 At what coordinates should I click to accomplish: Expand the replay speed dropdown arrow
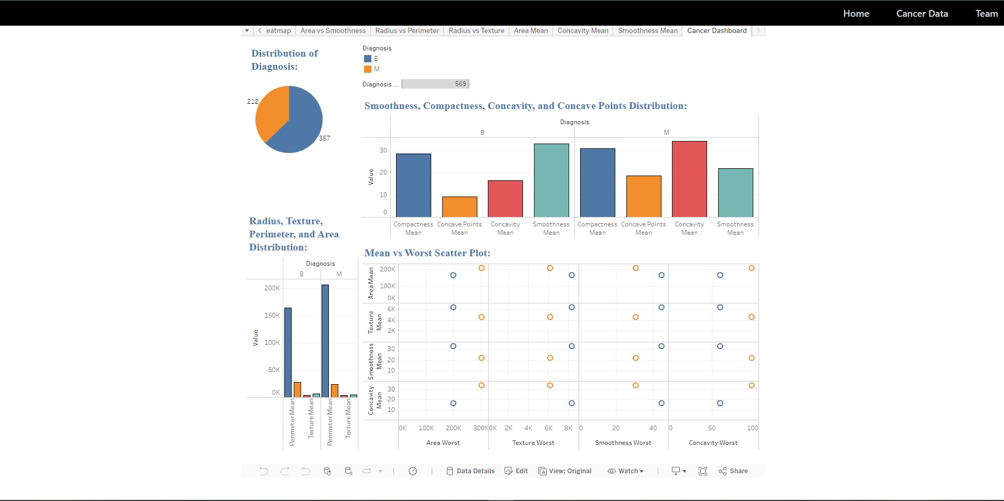380,471
